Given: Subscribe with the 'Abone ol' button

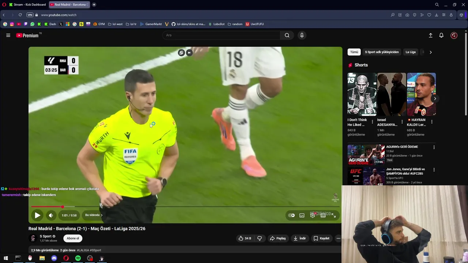Looking at the screenshot, I should tap(73, 239).
